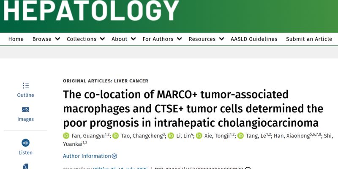Click ORCID icon beside Fan, Guangyu
This screenshot has height=169, width=338.
(66, 136)
